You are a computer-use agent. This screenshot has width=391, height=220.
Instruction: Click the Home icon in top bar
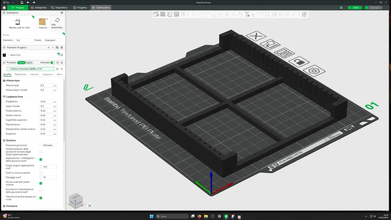tap(4, 8)
